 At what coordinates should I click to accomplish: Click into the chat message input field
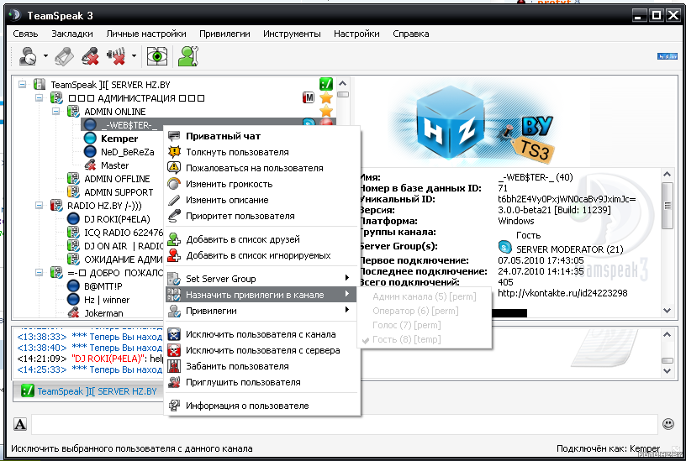pos(345,424)
